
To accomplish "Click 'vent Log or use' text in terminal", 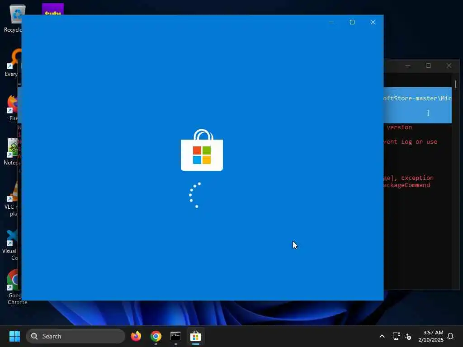I will click(411, 142).
